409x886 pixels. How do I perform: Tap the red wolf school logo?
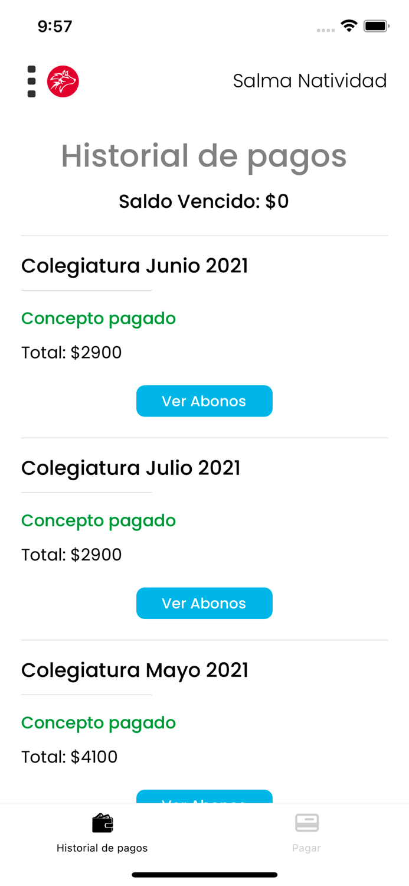[x=63, y=81]
